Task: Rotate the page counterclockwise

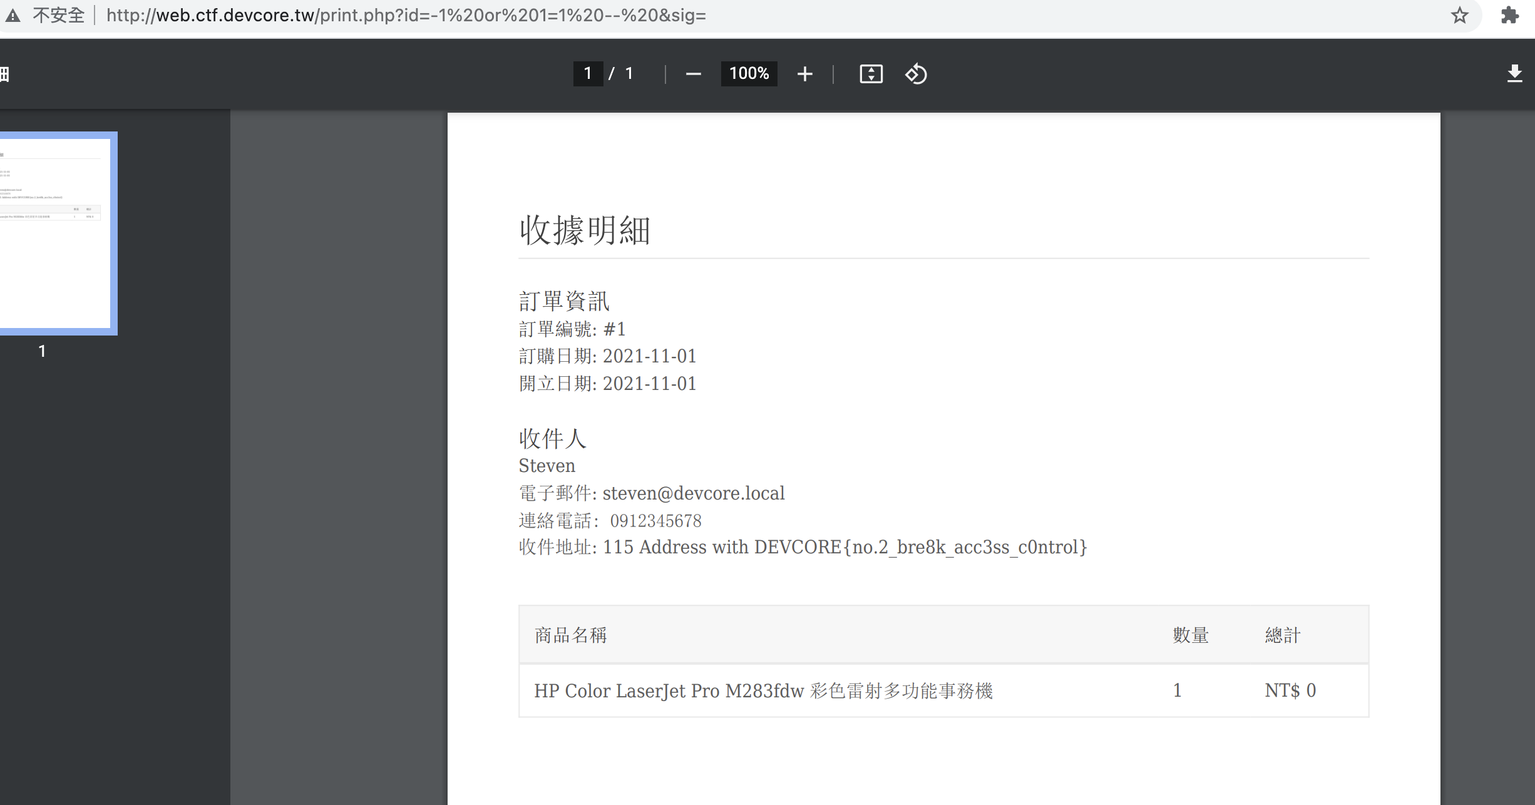Action: click(915, 74)
